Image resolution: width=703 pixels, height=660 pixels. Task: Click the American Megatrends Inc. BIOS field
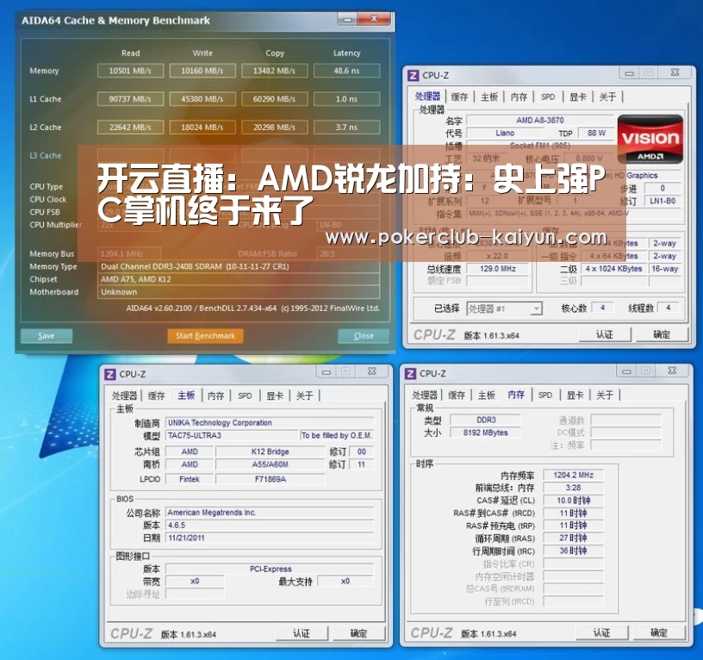(270, 513)
